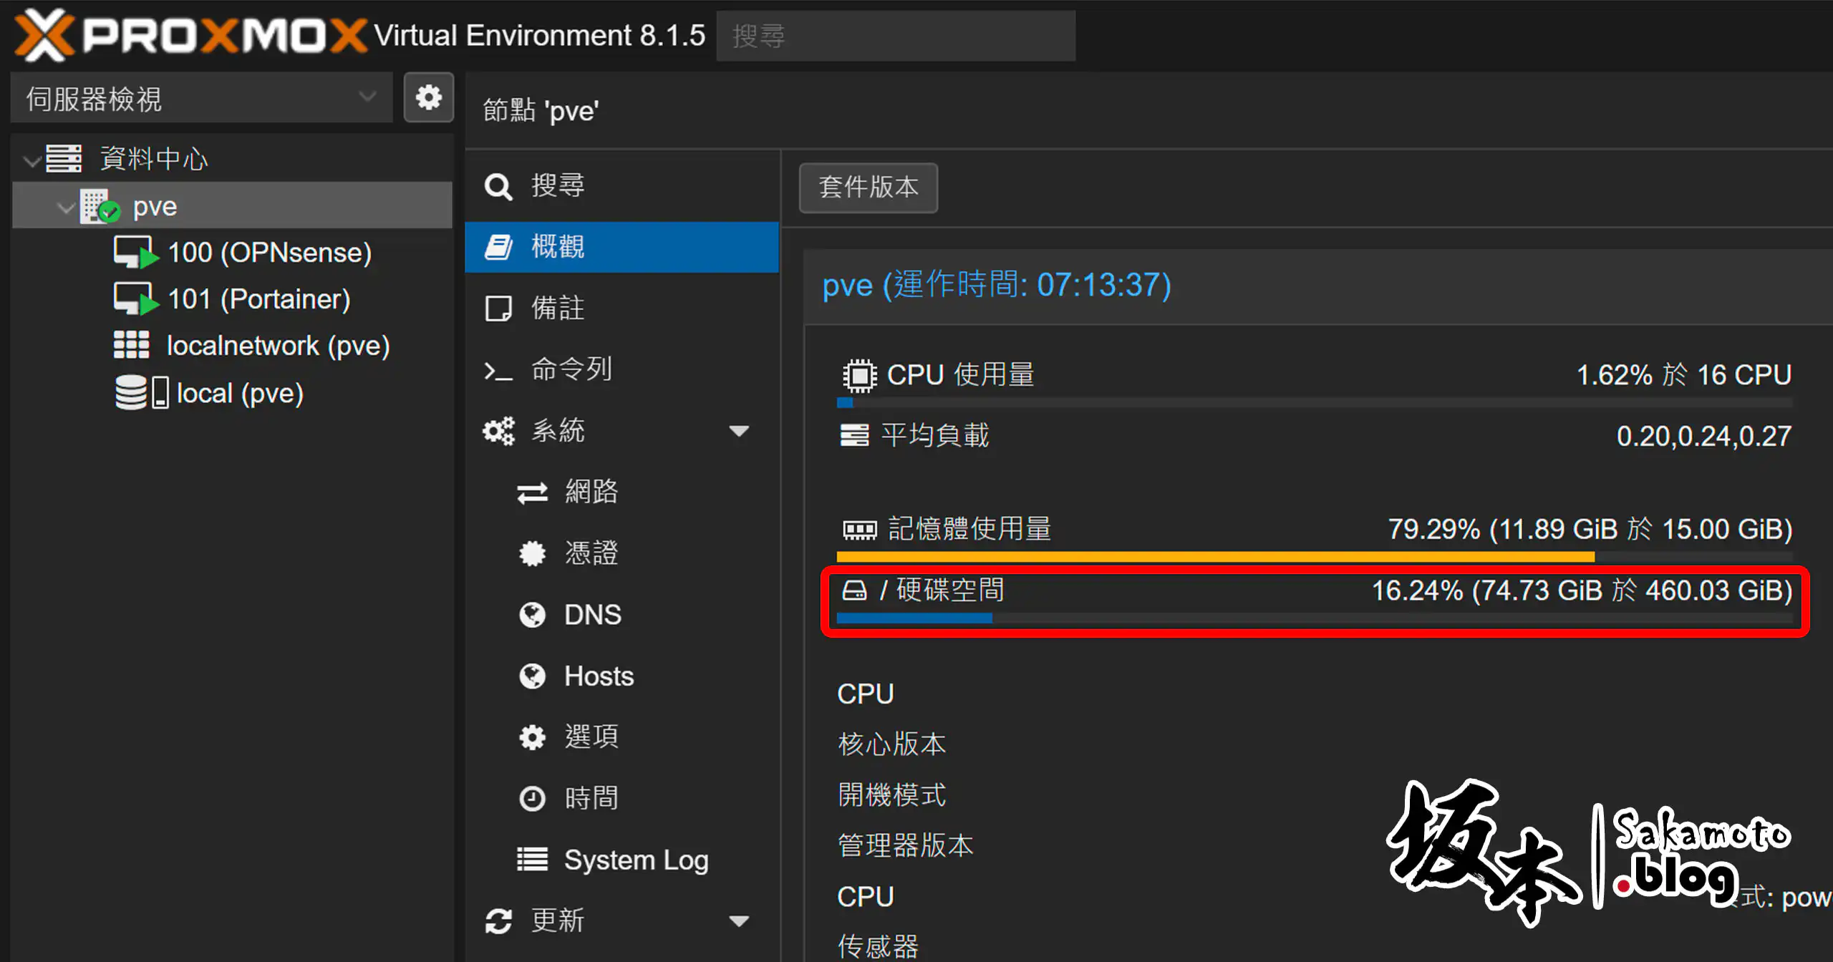1833x962 pixels.
Task: Open Hosts via the globe icon
Action: [533, 676]
